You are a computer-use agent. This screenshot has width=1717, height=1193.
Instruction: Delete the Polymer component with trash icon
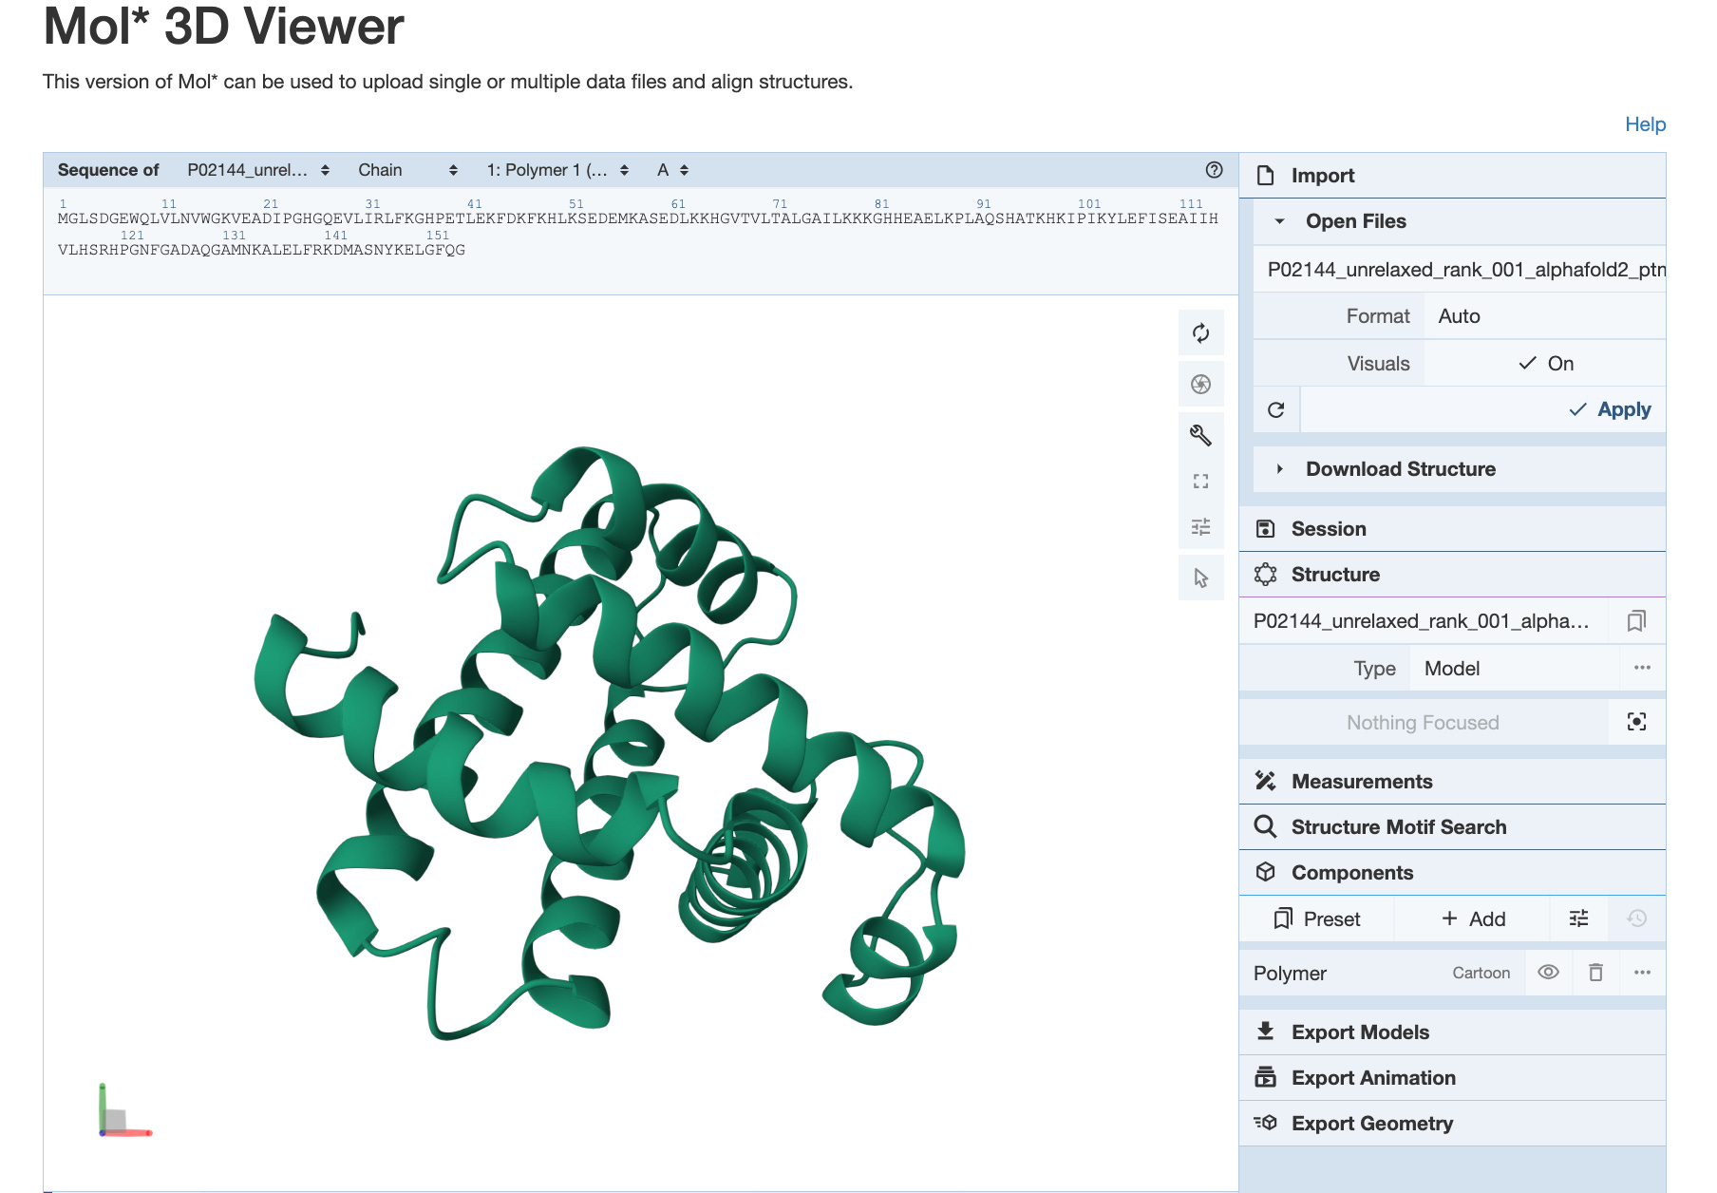coord(1595,973)
